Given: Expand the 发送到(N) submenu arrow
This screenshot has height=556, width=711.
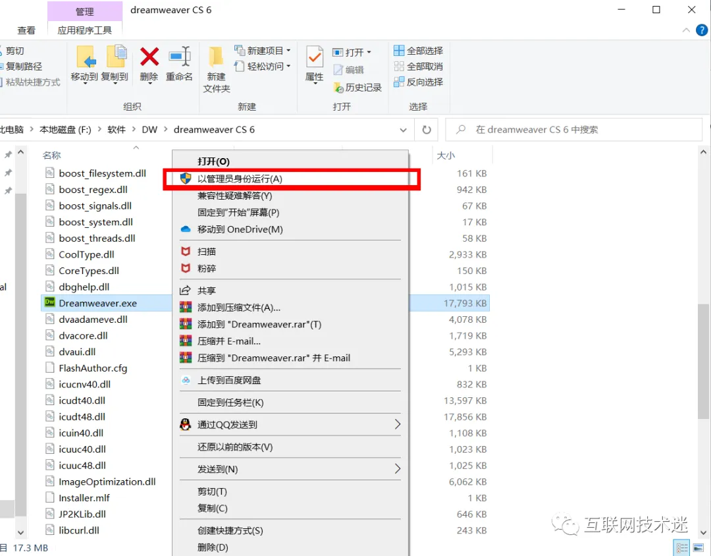Looking at the screenshot, I should point(397,469).
